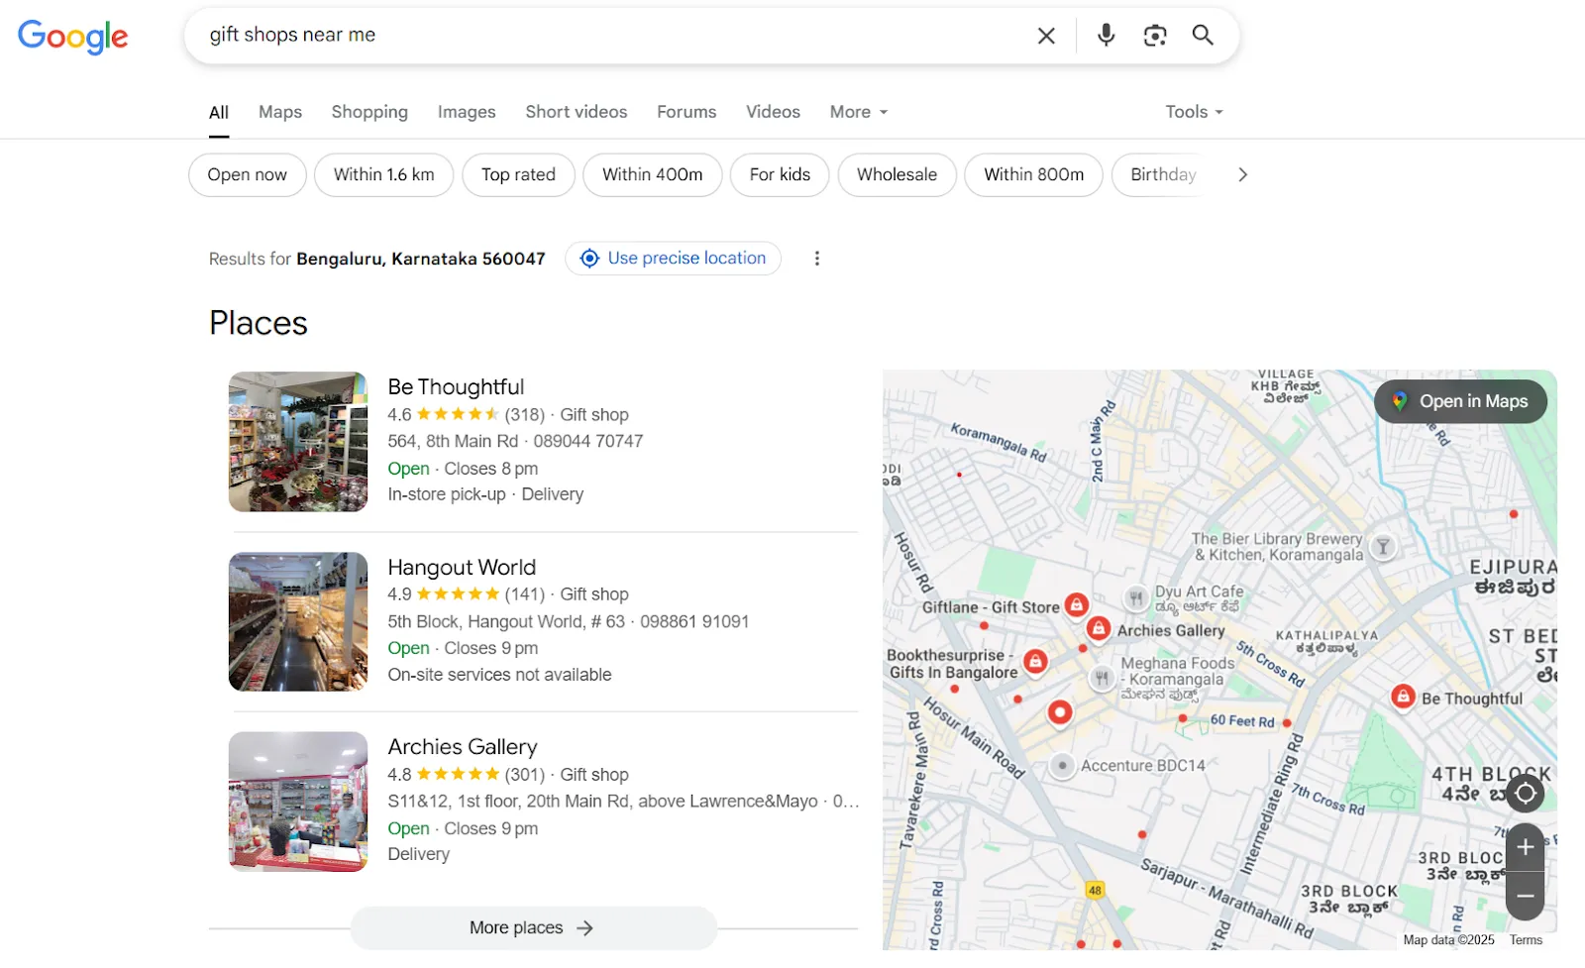This screenshot has width=1585, height=968.
Task: Click the Be Thoughtful map pin
Action: (1403, 697)
